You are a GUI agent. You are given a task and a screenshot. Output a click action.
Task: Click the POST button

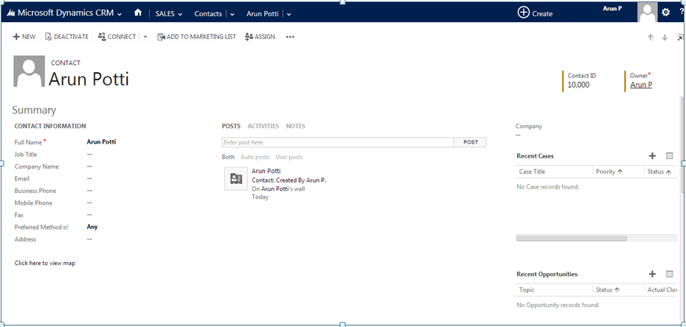pyautogui.click(x=471, y=142)
